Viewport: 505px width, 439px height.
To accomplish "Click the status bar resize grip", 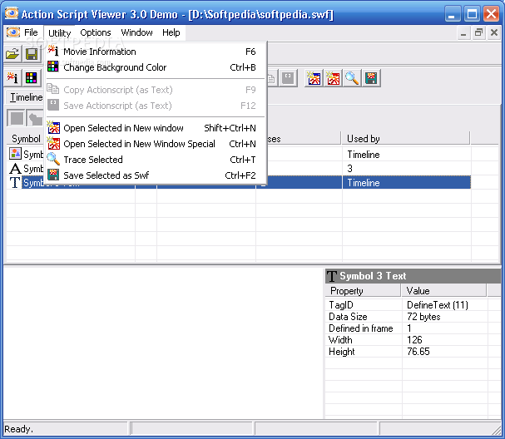I will point(496,429).
